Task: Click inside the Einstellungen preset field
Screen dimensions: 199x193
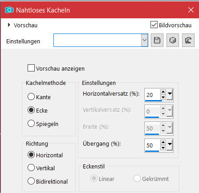Action: [x=97, y=40]
